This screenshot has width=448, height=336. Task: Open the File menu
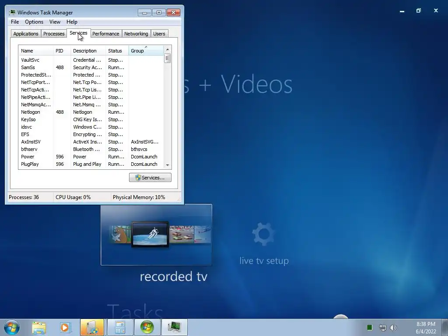(15, 22)
